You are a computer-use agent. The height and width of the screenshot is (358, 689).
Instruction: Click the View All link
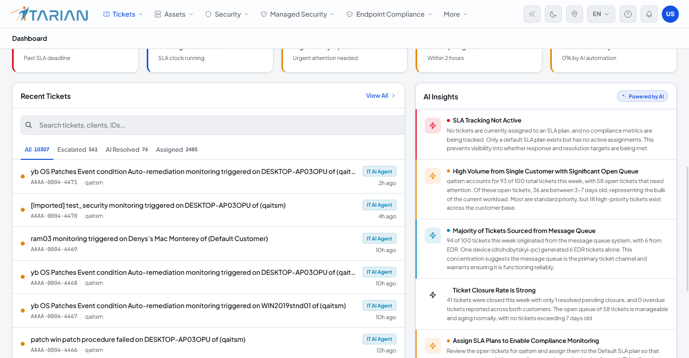point(381,96)
